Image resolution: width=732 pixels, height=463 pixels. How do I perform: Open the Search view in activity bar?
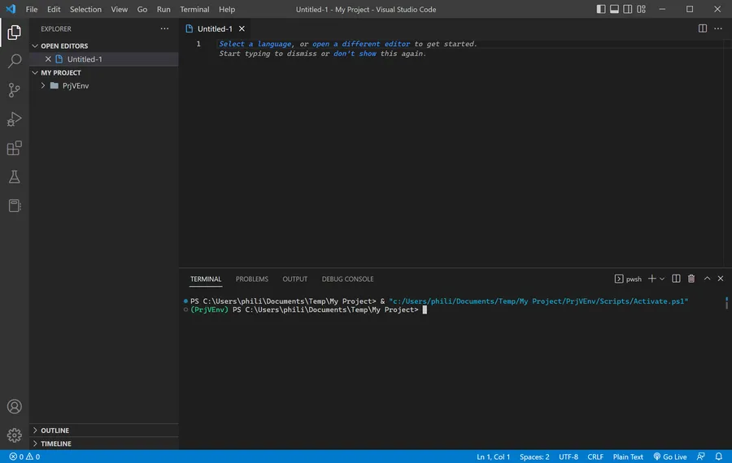pyautogui.click(x=14, y=61)
